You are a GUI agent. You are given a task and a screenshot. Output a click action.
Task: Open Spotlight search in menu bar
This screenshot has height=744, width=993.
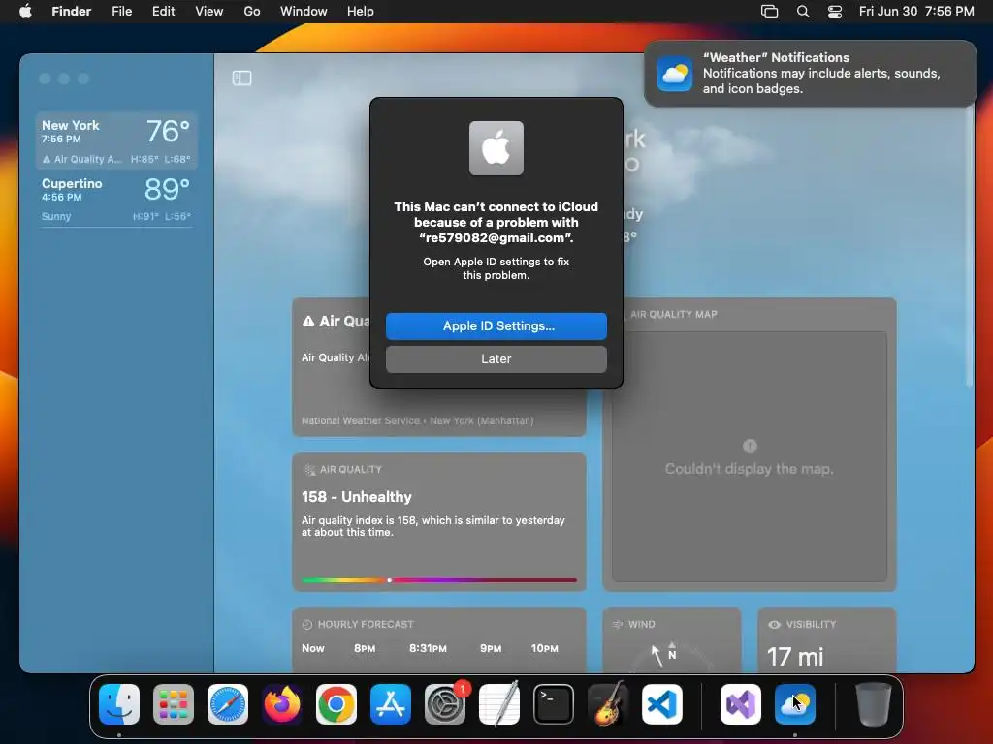pos(802,12)
